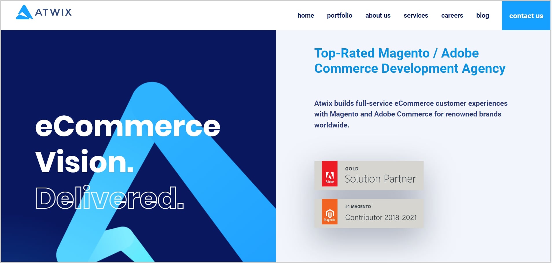Go to the home page link
This screenshot has width=552, height=263.
[x=306, y=16]
